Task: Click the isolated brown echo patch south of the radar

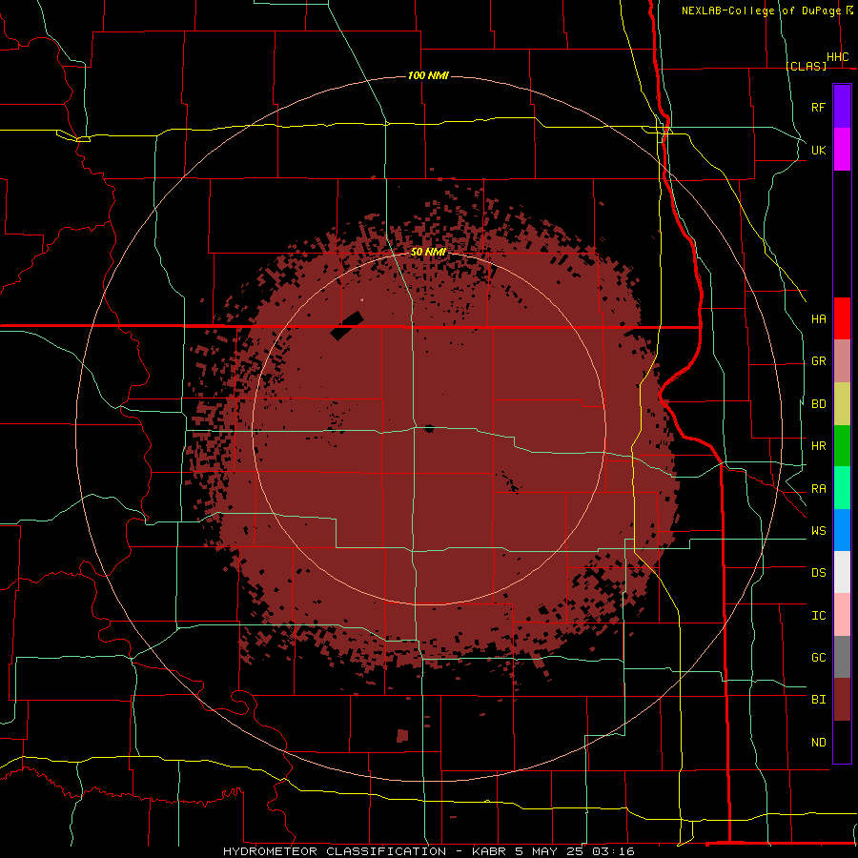Action: coord(402,735)
